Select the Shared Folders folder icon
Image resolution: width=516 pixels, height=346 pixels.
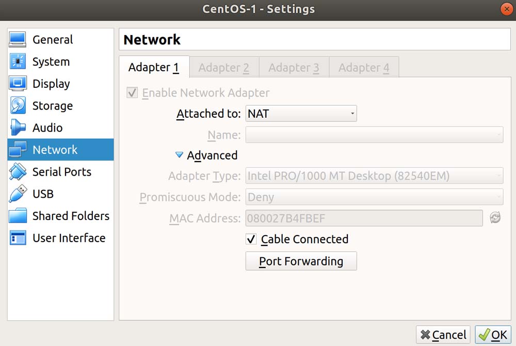(x=18, y=216)
